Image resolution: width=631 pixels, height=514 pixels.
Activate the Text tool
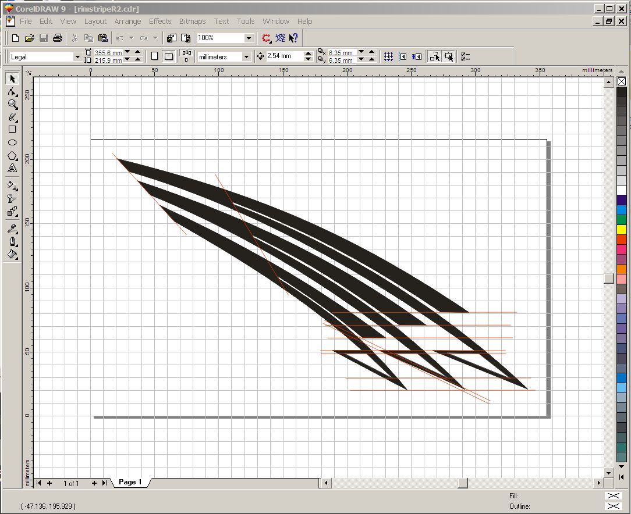12,169
